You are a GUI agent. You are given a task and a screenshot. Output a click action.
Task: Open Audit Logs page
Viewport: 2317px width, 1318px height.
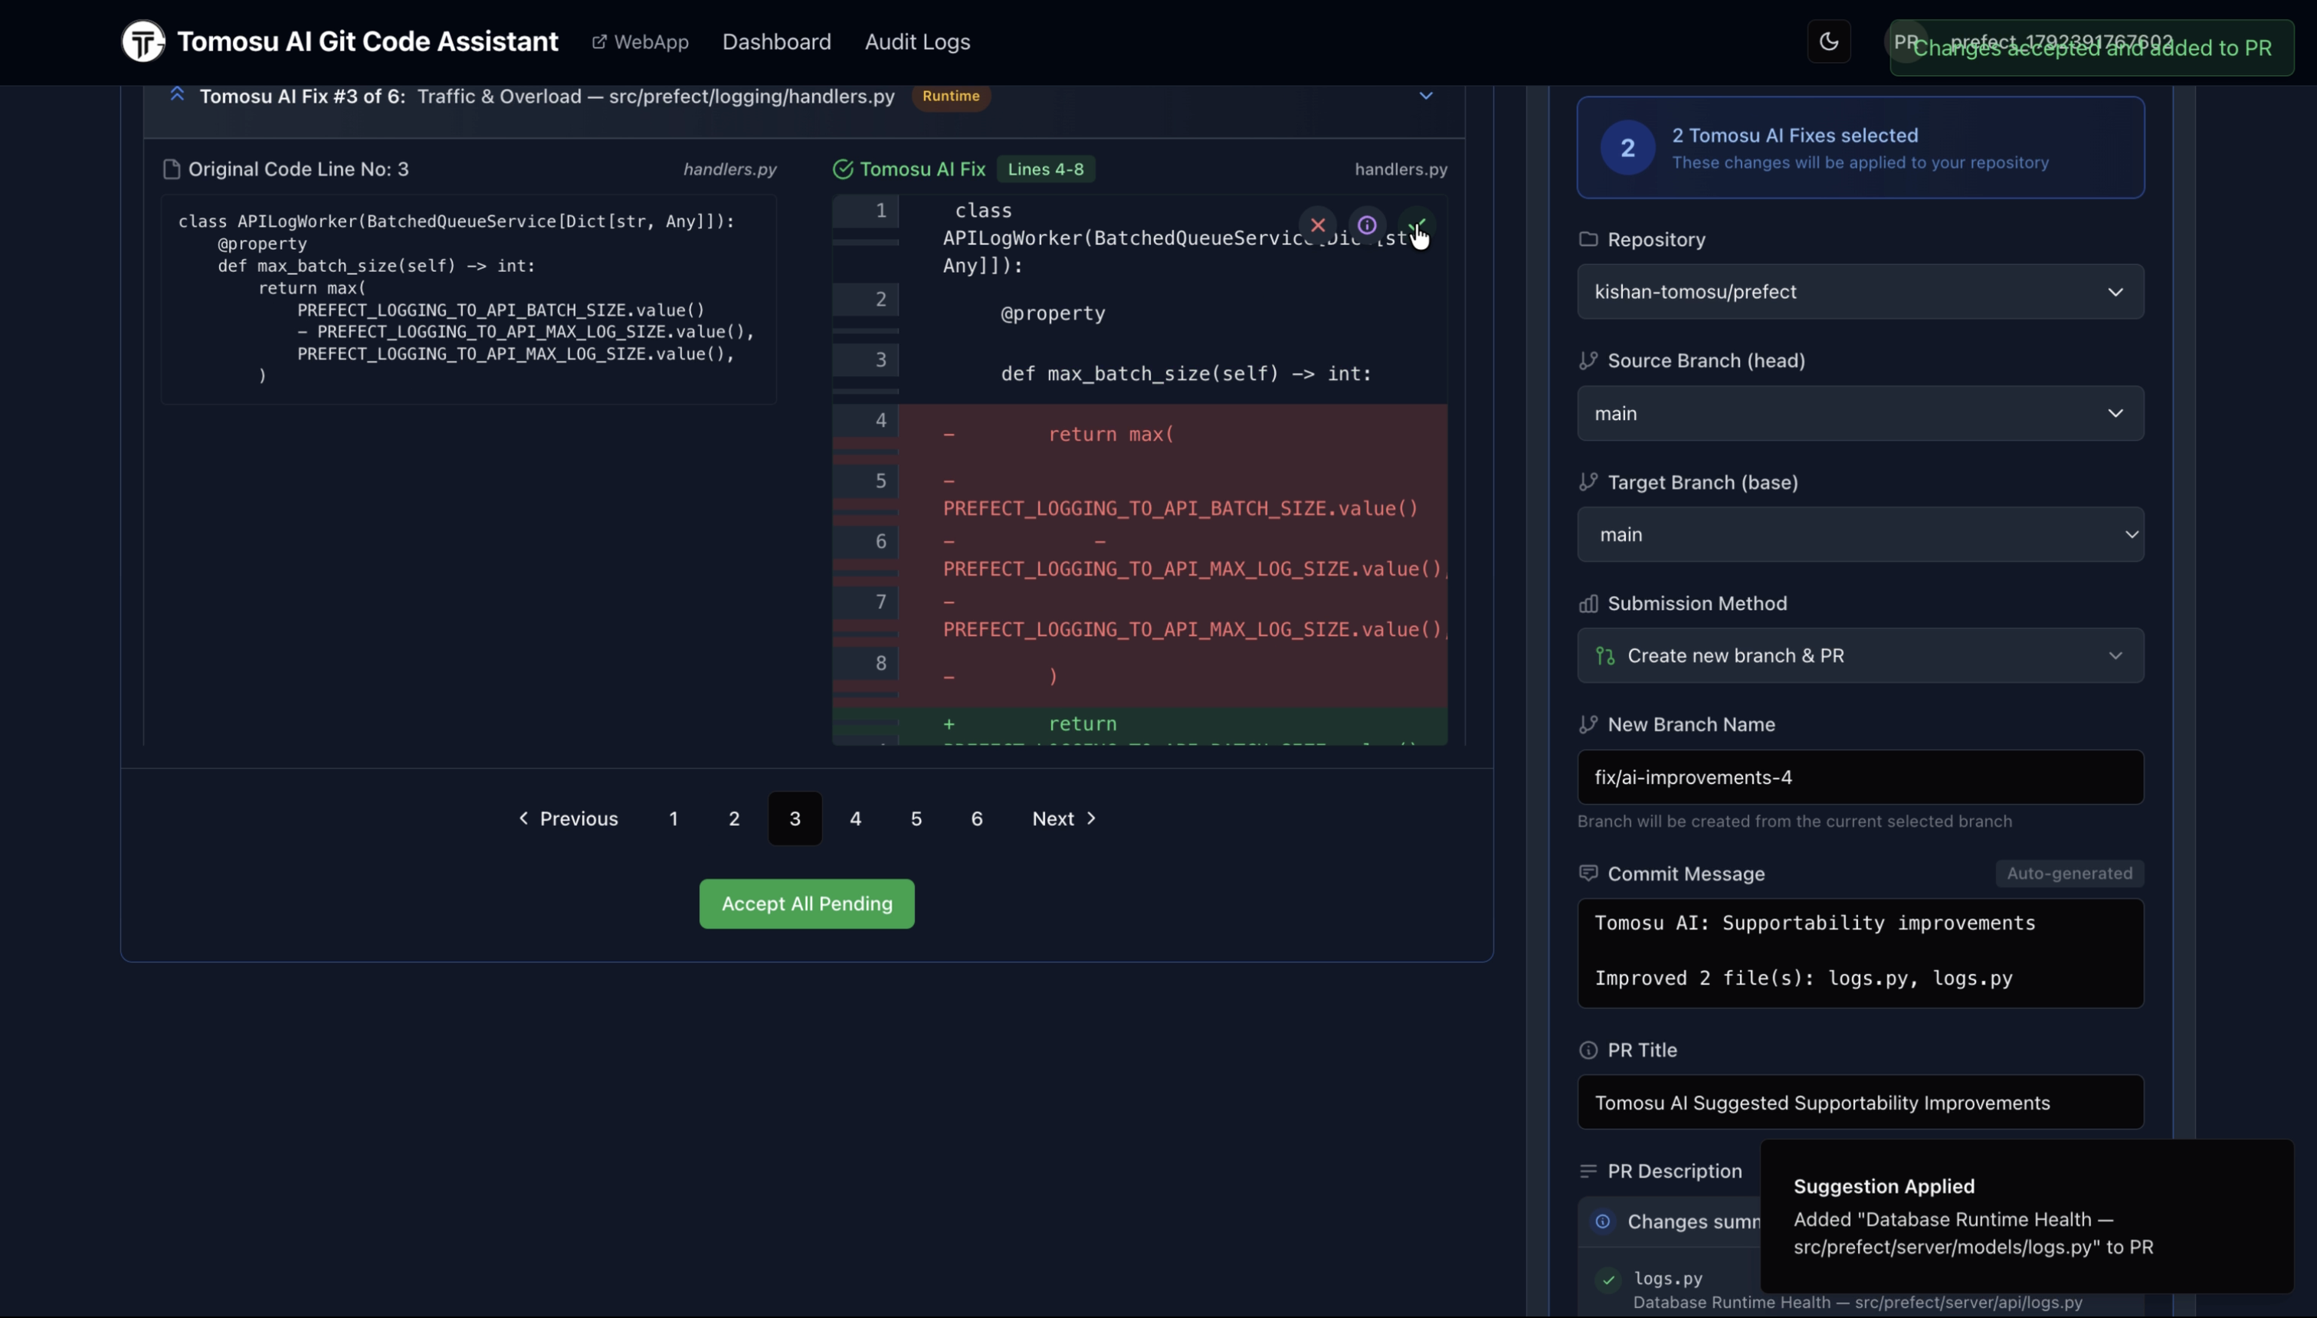tap(917, 41)
